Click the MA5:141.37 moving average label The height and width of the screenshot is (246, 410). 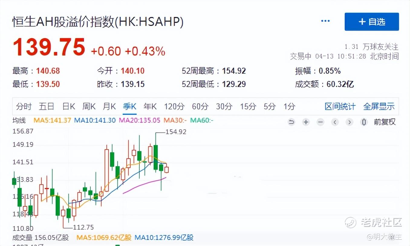click(52, 120)
